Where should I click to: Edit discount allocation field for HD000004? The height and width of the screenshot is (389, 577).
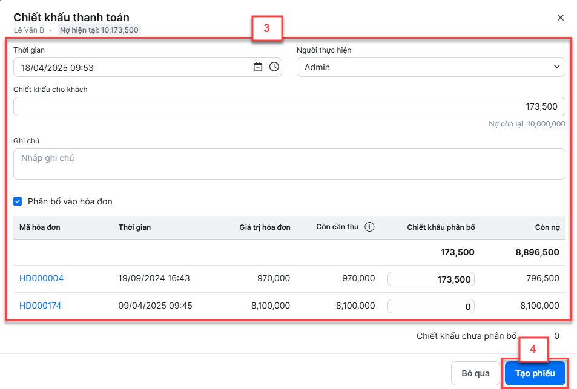(431, 279)
